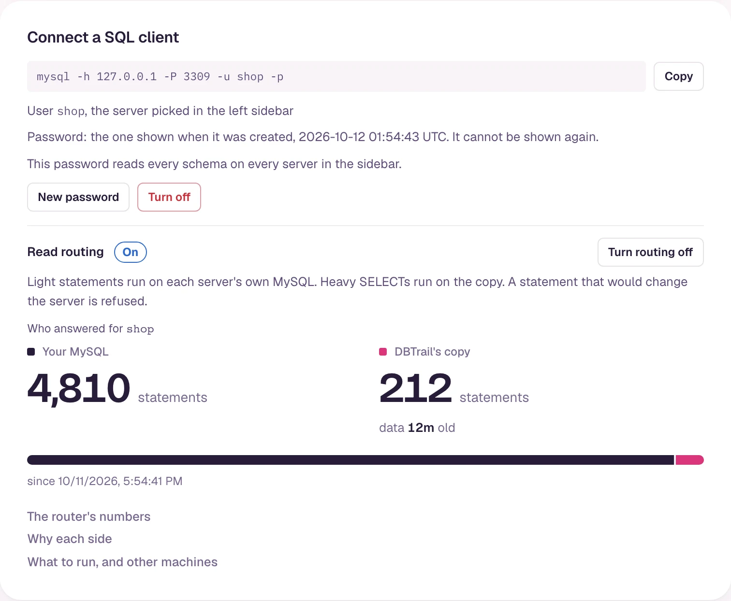This screenshot has width=731, height=601.
Task: Click the 212 statements count
Action: [x=454, y=389]
